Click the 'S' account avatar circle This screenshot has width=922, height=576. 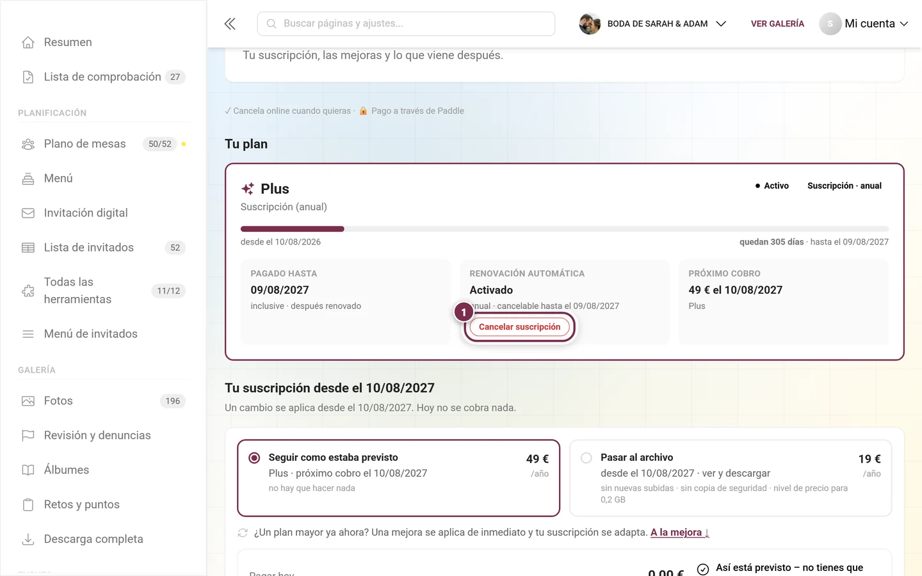point(830,24)
